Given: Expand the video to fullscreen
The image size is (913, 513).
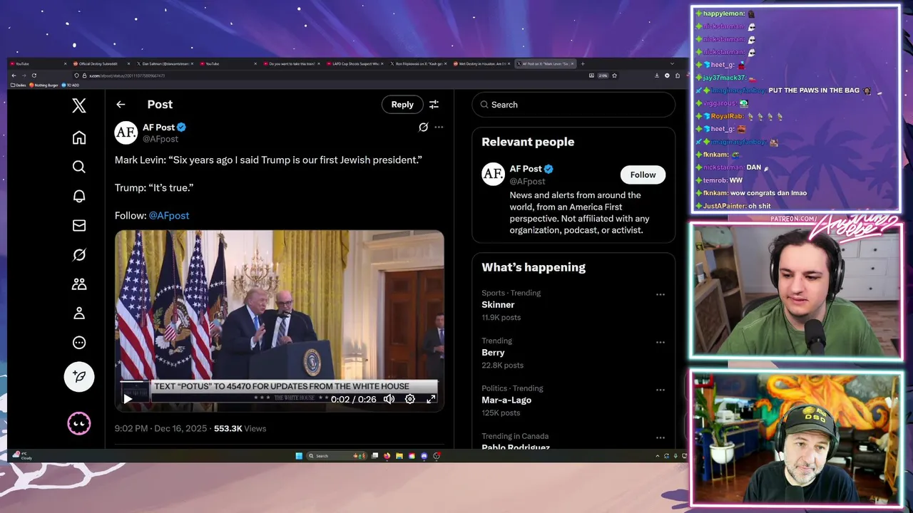Looking at the screenshot, I should point(431,399).
